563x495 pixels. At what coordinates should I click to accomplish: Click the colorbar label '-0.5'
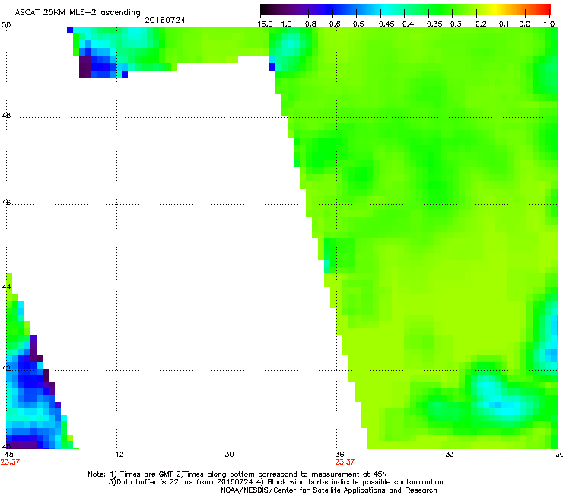pyautogui.click(x=355, y=24)
